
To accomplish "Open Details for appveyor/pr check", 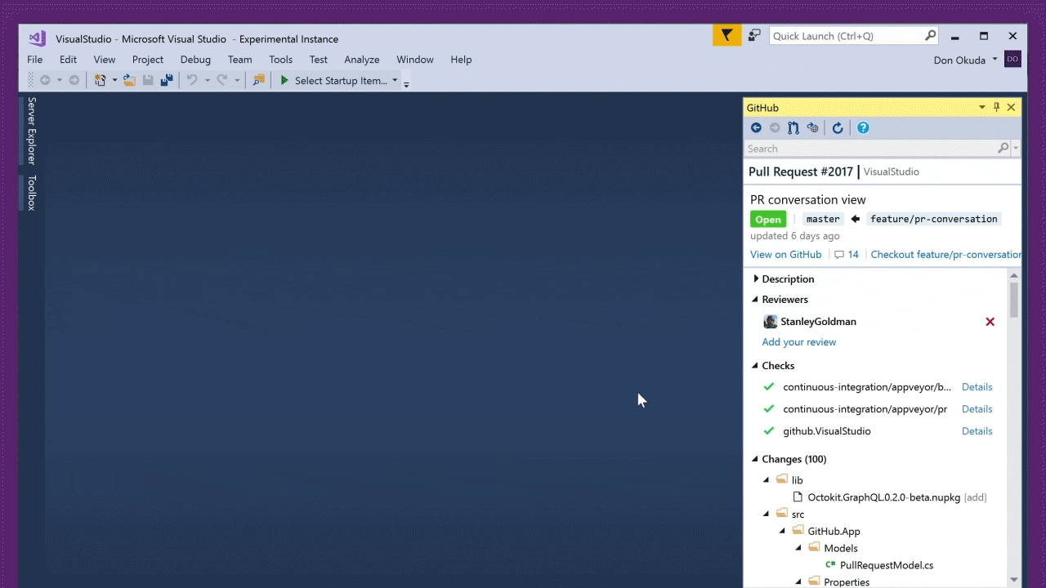I will pyautogui.click(x=977, y=409).
